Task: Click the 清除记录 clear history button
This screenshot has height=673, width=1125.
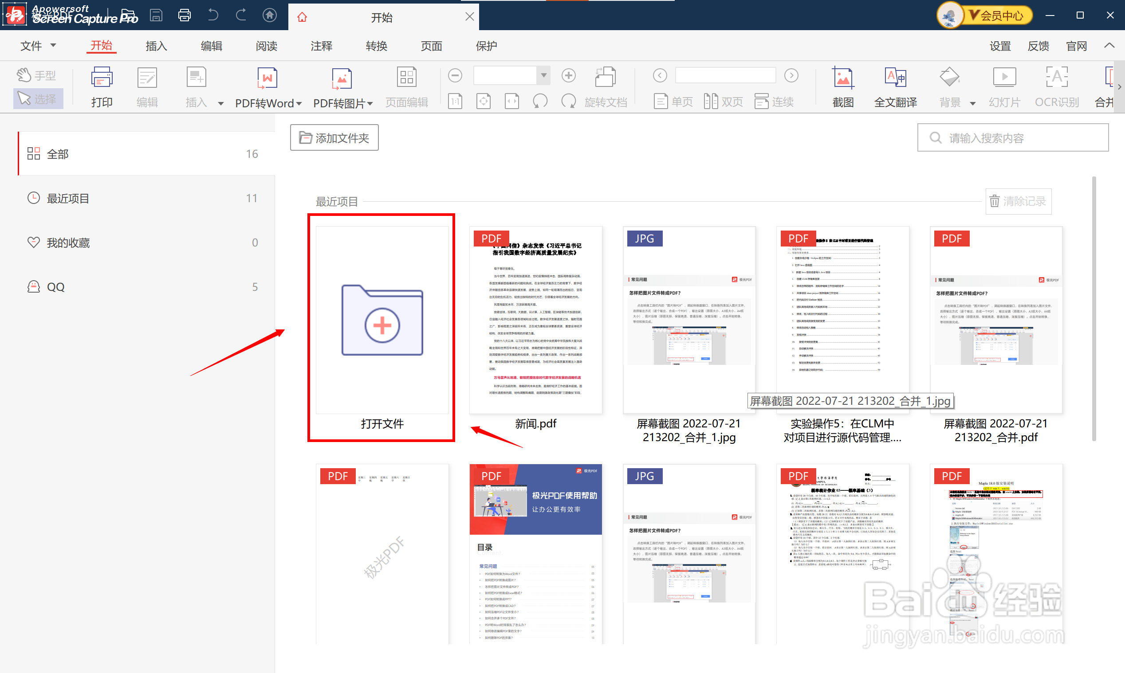Action: click(x=1019, y=201)
